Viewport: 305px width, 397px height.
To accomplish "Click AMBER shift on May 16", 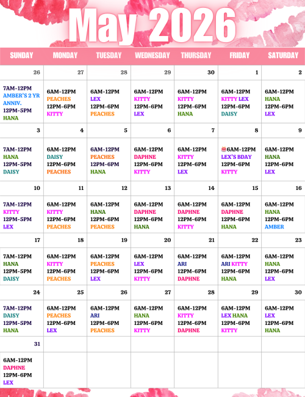I will 274,227.
